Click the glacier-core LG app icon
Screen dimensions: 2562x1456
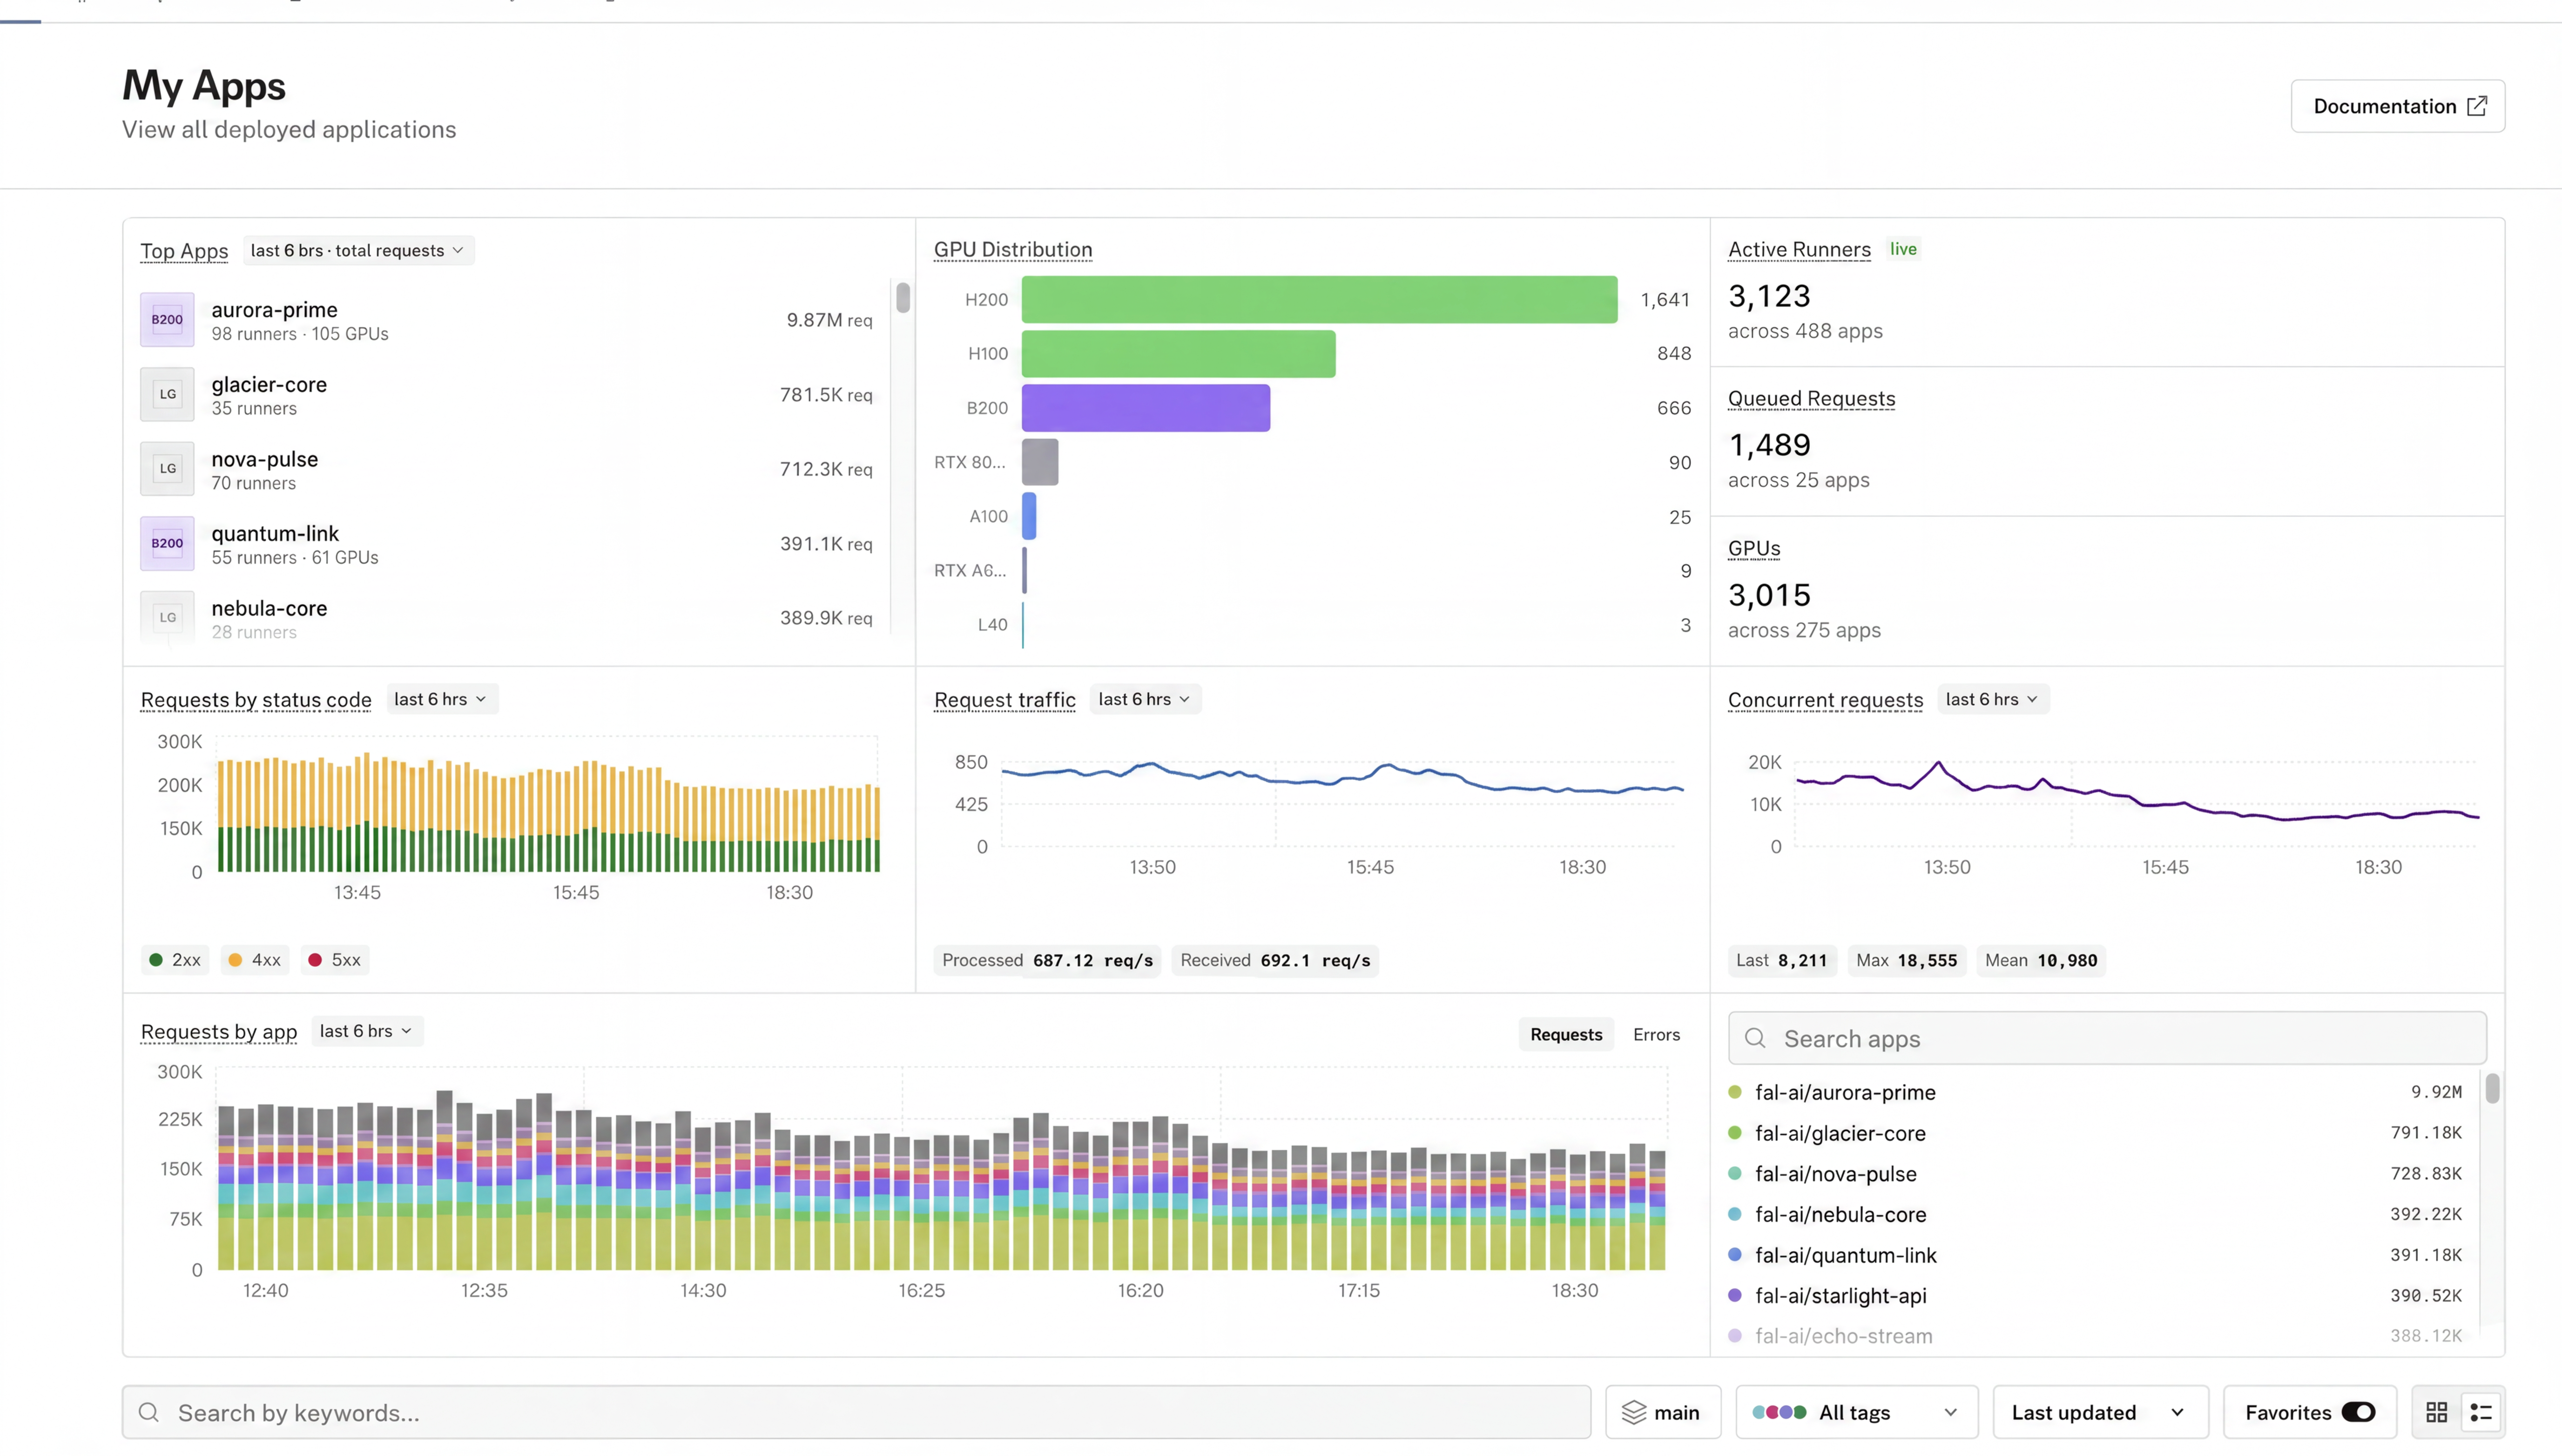[x=167, y=394]
